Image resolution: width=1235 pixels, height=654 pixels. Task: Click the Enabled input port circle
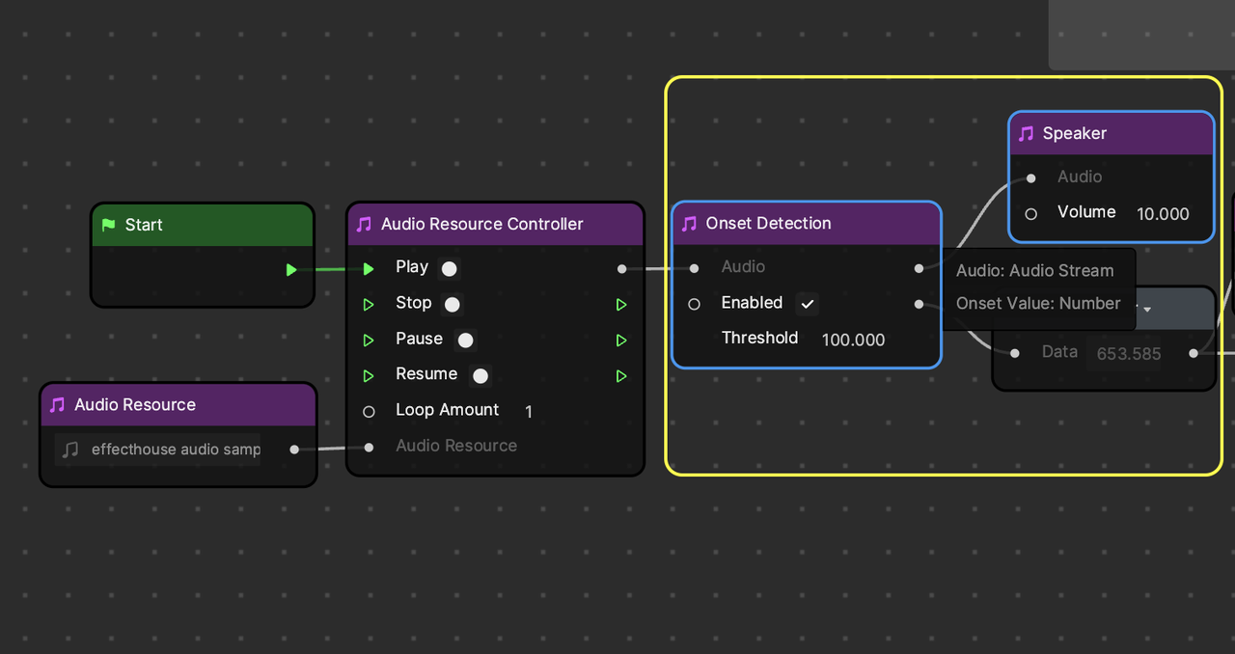(694, 304)
